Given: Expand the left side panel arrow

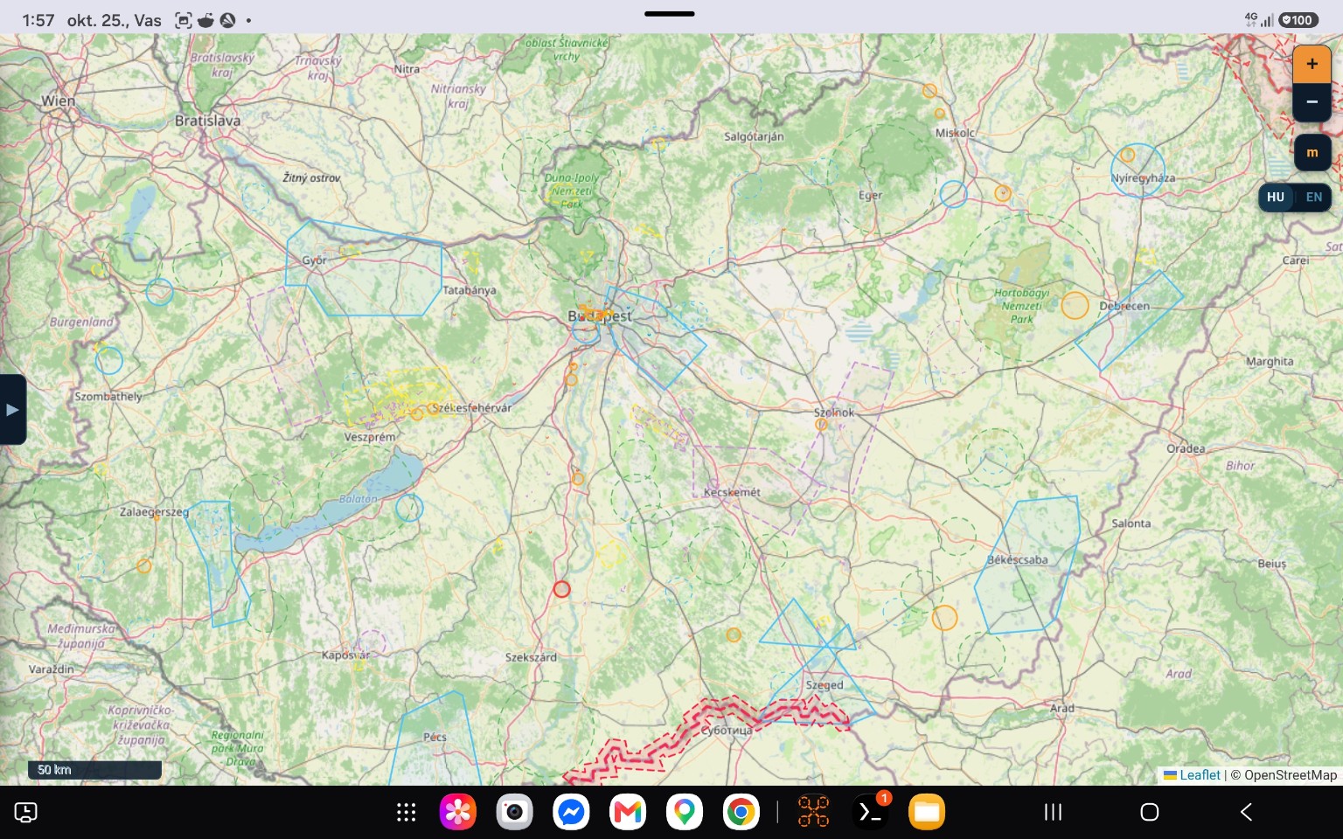Looking at the screenshot, I should pos(12,409).
